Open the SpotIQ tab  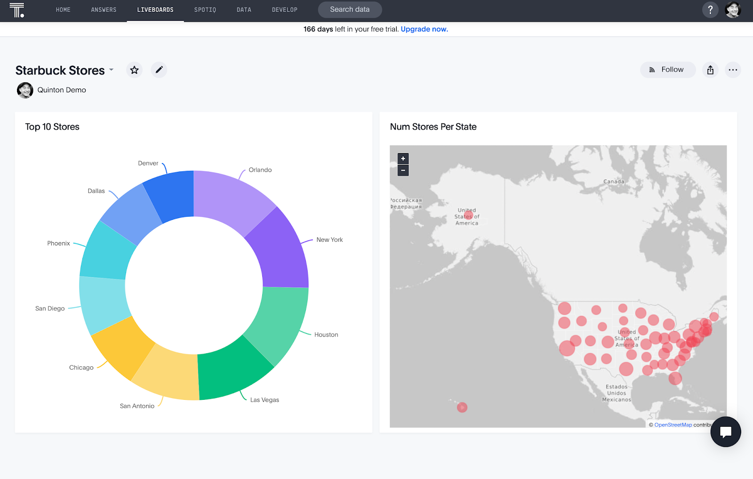(x=205, y=10)
